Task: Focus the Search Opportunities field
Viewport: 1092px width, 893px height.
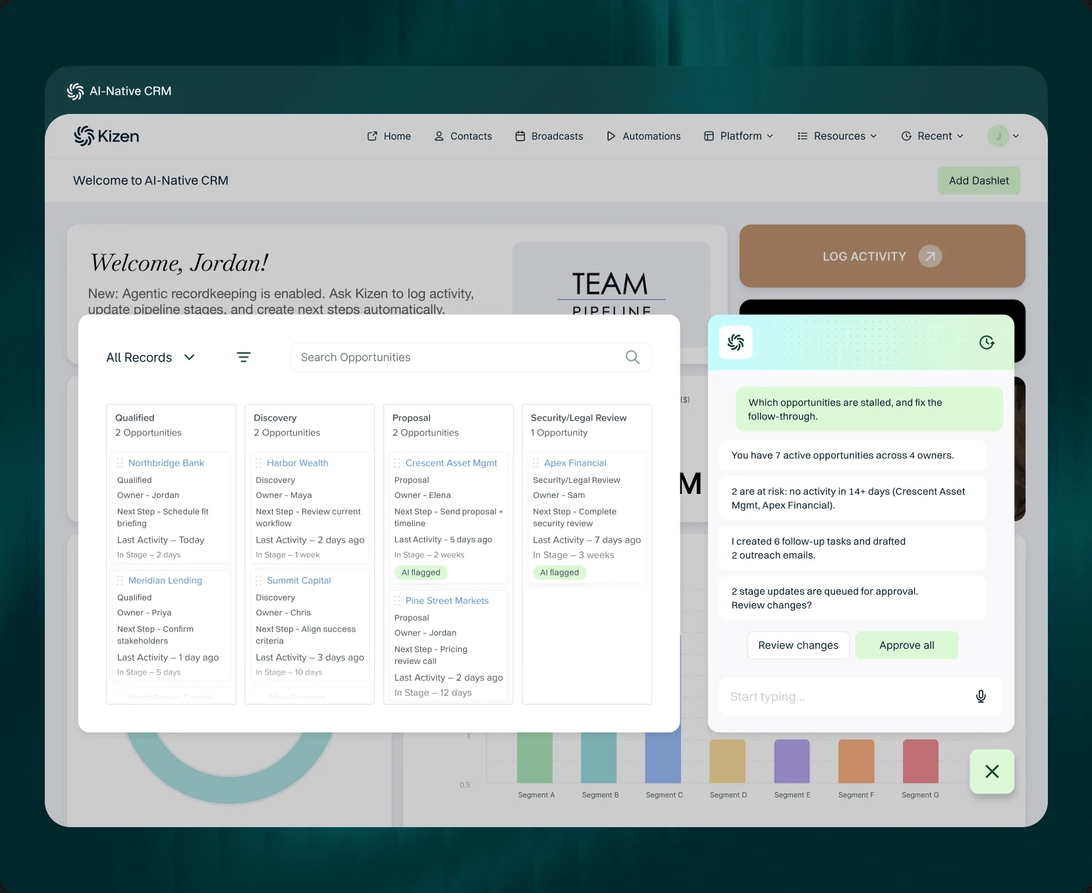Action: pyautogui.click(x=470, y=357)
